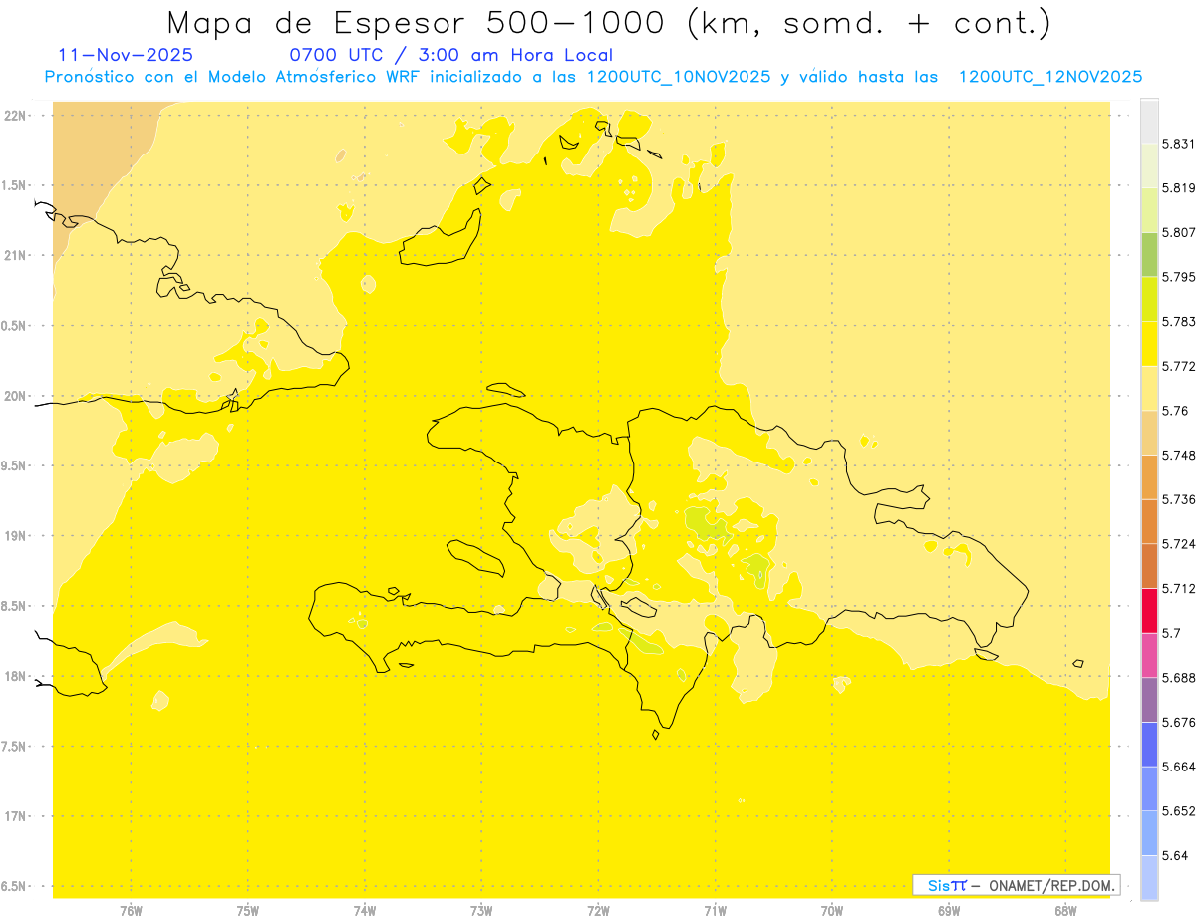Select the latitude label "8.5N"
The height and width of the screenshot is (924, 1196).
point(15,606)
